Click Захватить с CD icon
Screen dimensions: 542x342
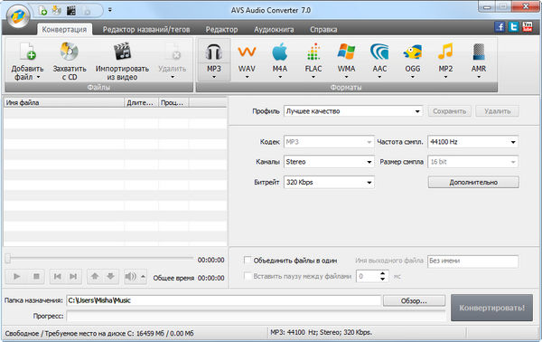pyautogui.click(x=70, y=52)
